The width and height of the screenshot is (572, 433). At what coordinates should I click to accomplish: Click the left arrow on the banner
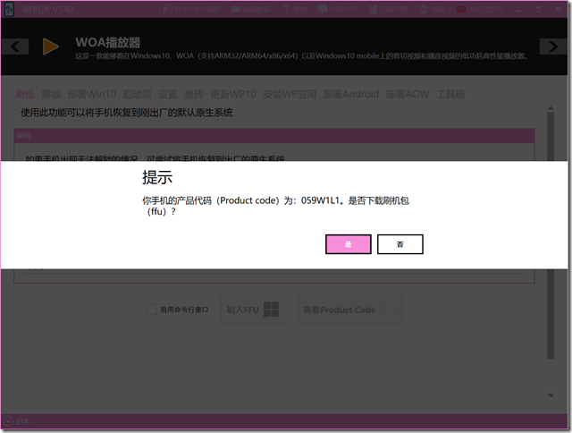[17, 46]
